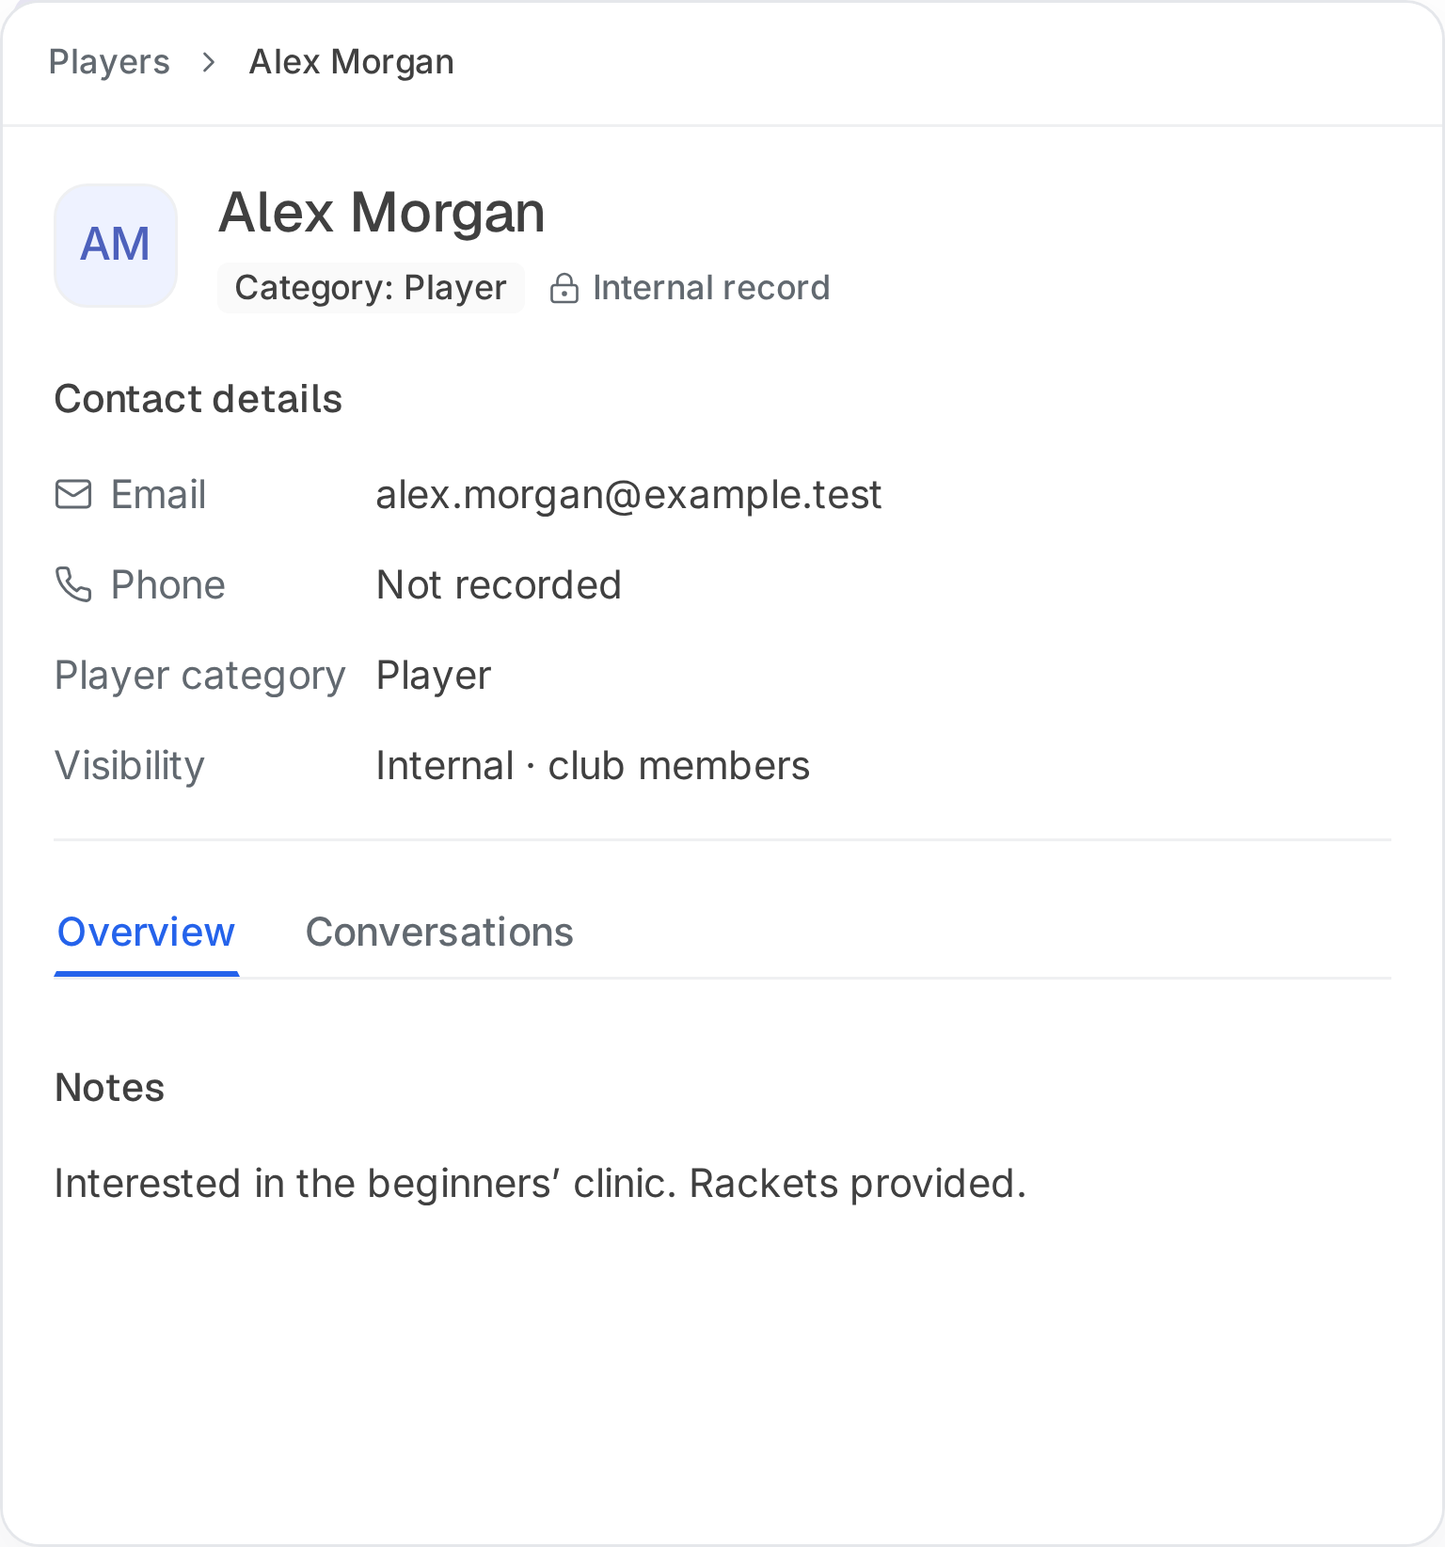This screenshot has width=1445, height=1547.
Task: Go back to Players breadcrumb link
Action: coord(109,62)
